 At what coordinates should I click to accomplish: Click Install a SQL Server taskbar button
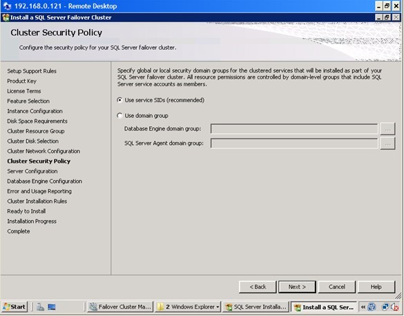click(324, 307)
